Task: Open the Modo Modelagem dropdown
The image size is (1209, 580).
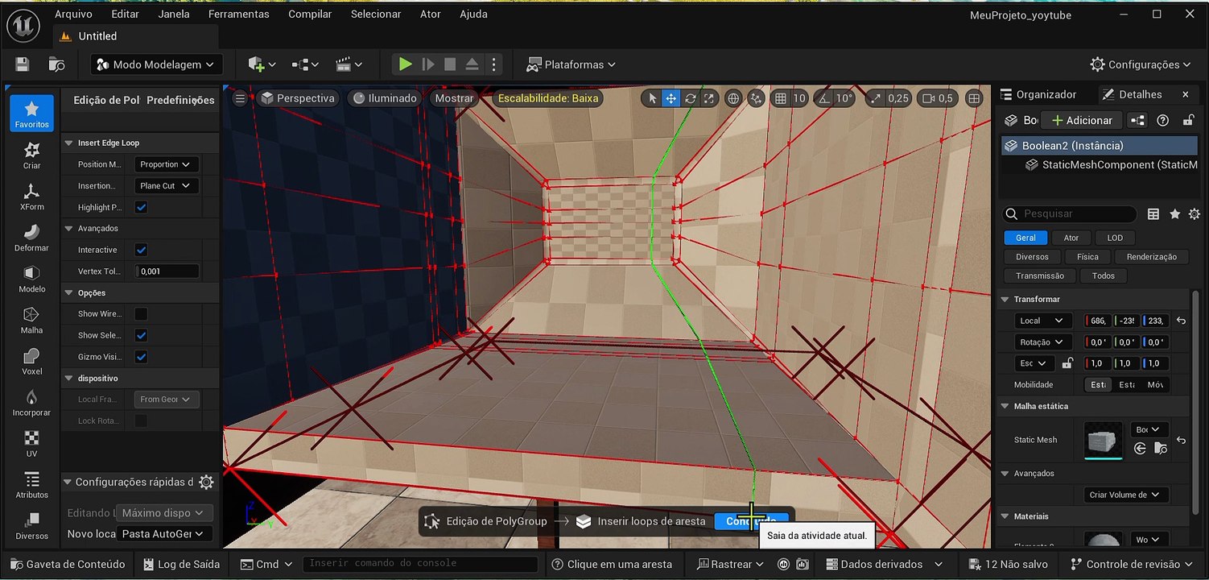Action: click(156, 64)
